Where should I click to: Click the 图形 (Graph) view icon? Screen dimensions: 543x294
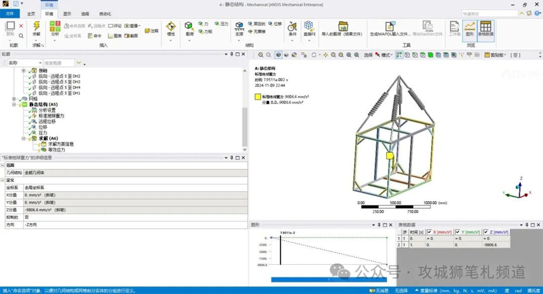click(469, 28)
